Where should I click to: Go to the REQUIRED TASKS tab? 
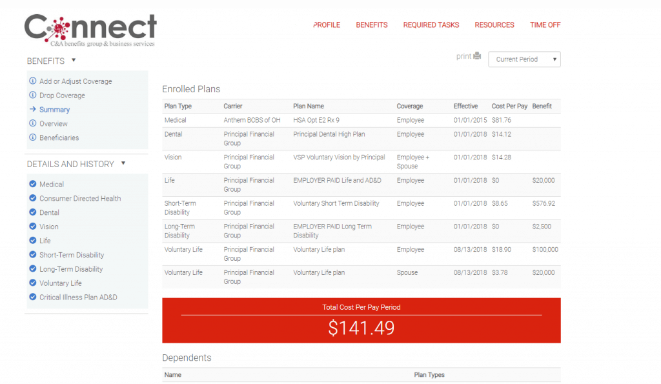tap(431, 25)
